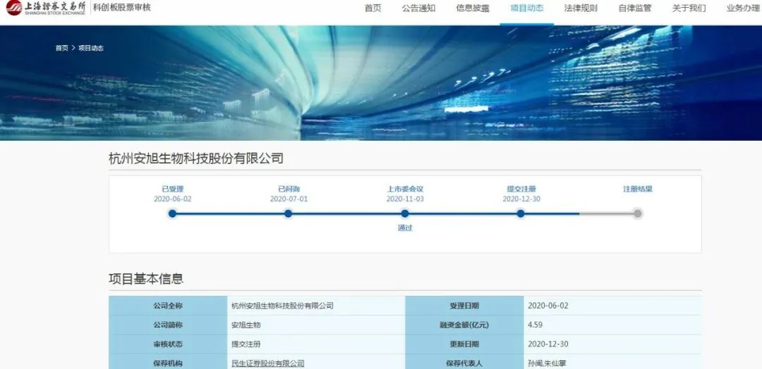
Task: Click the 已受理 timeline step dot
Action: (172, 213)
